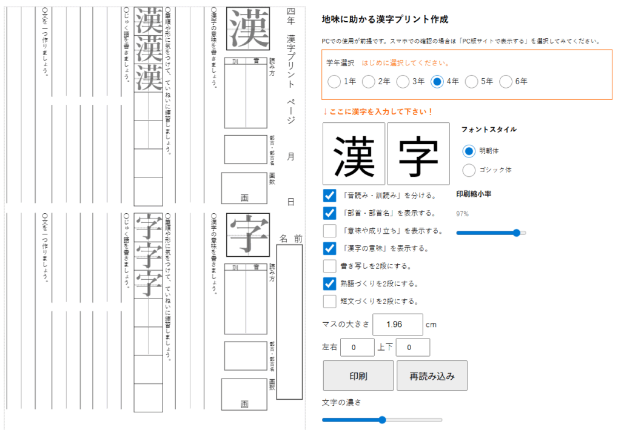The image size is (621, 430).
Task: Choose 3年 as the grade
Action: click(403, 82)
